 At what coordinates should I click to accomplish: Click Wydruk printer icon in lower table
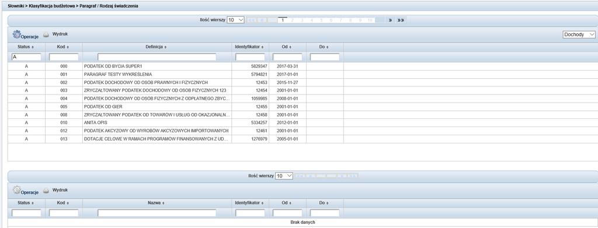pyautogui.click(x=46, y=190)
